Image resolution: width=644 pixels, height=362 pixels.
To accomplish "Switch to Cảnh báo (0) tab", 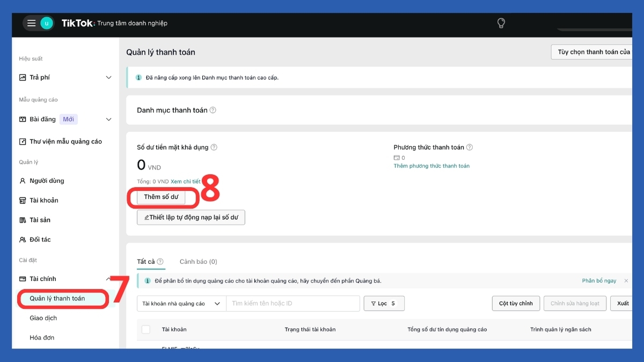I will coord(199,262).
